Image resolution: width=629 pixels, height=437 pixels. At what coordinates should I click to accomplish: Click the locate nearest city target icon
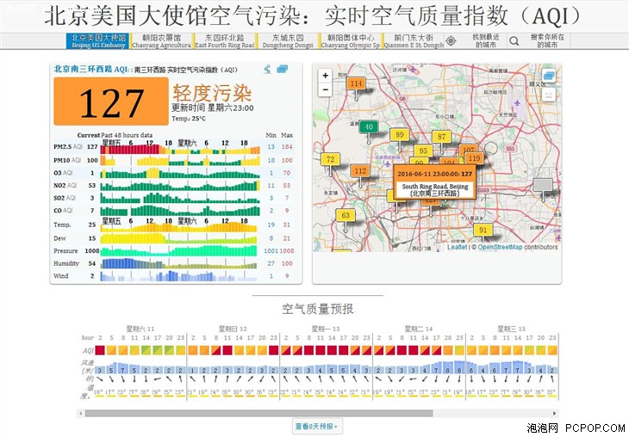tap(451, 40)
